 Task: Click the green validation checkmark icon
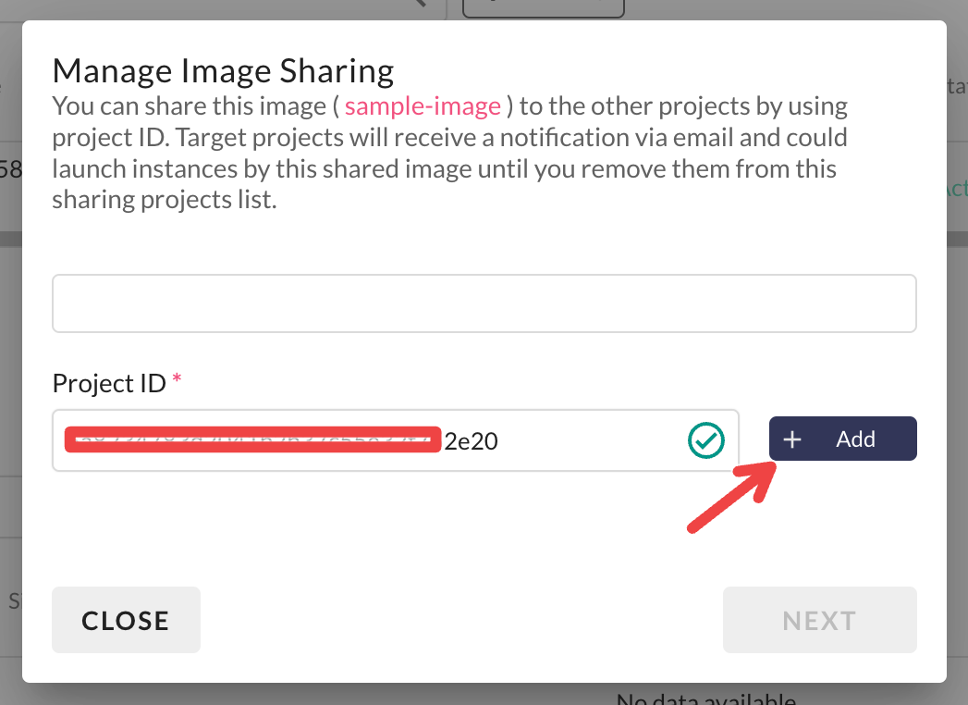pos(706,441)
